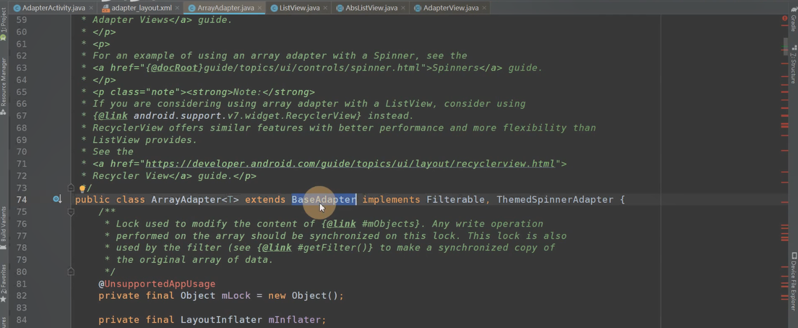Select the ArrayAdapter.java tab
This screenshot has height=328, width=798.
(224, 8)
